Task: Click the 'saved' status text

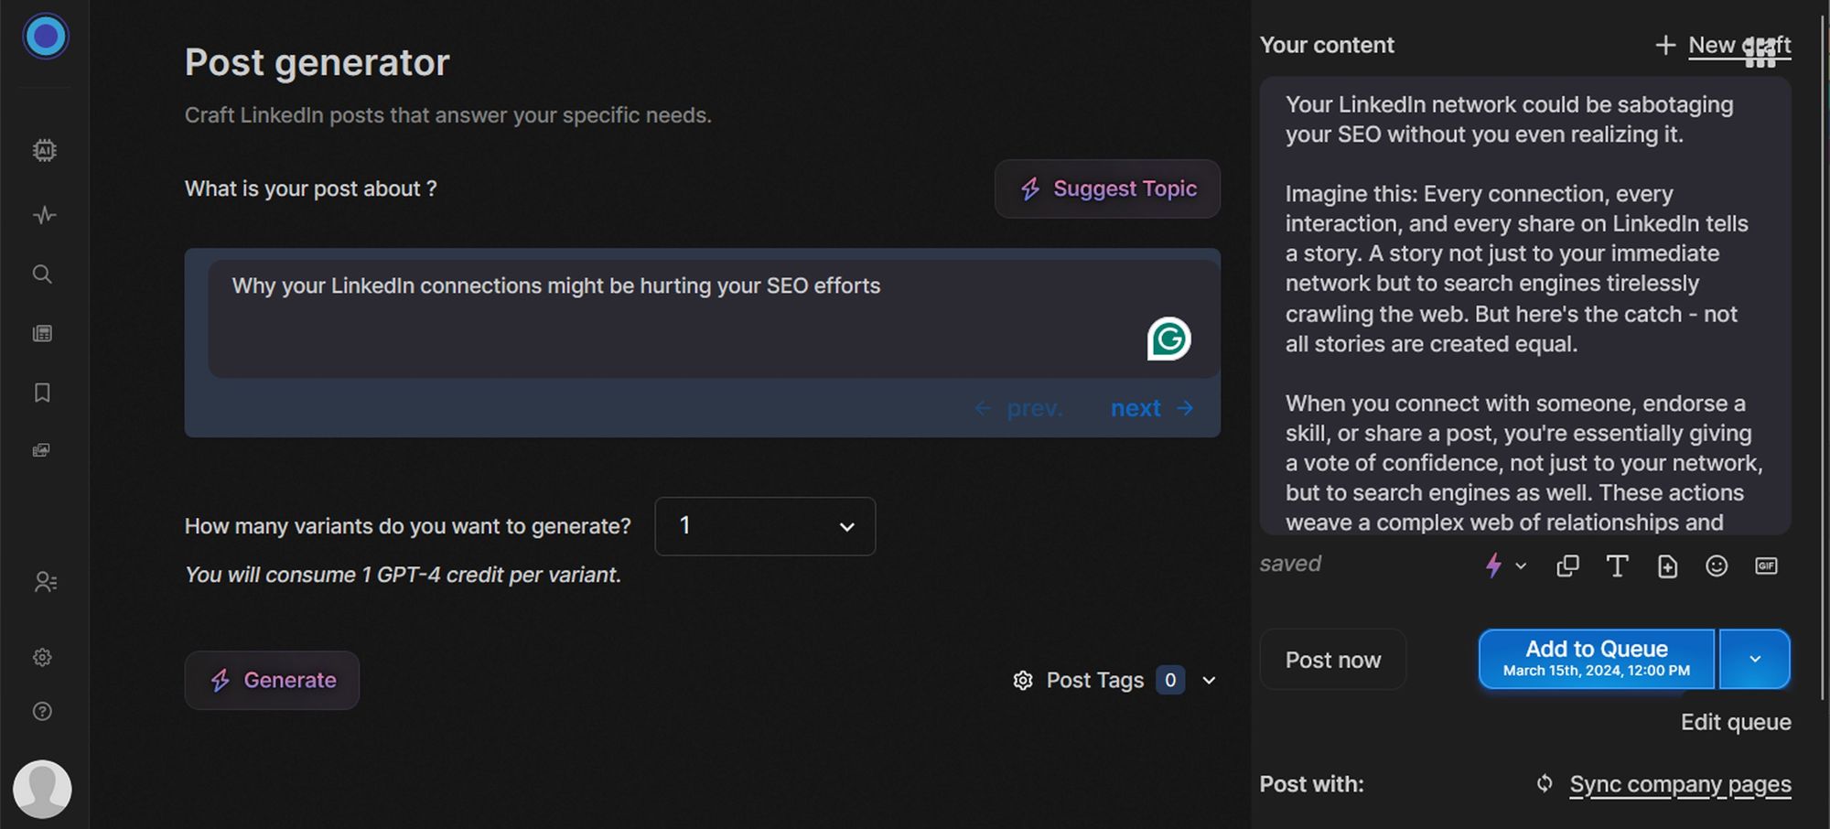Action: (1290, 564)
